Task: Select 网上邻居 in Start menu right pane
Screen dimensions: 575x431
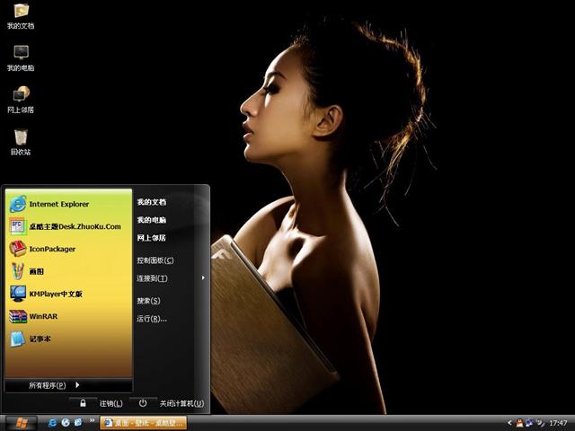Action: (x=152, y=238)
